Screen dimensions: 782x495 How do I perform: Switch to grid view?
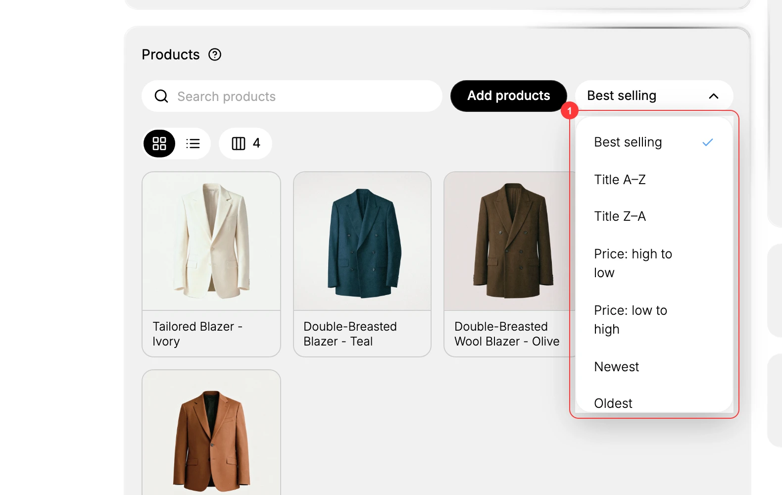point(159,144)
